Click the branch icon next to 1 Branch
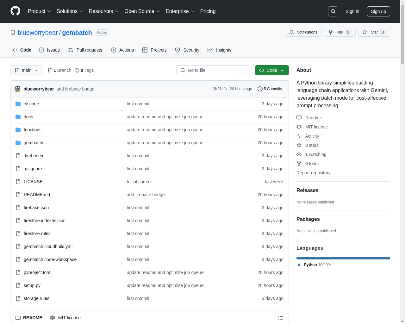Screen dimensions: 405x324 [x=50, y=70]
